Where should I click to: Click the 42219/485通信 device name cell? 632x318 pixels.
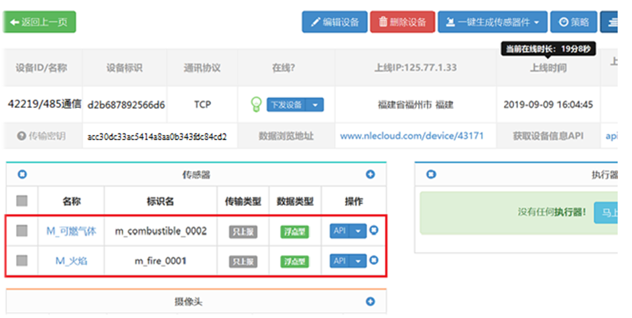[x=44, y=104]
